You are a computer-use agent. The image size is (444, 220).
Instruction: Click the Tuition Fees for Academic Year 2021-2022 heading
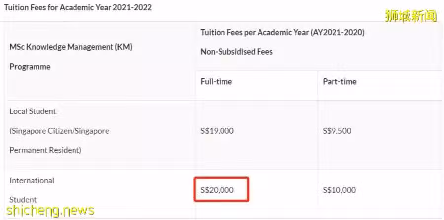[x=78, y=7]
